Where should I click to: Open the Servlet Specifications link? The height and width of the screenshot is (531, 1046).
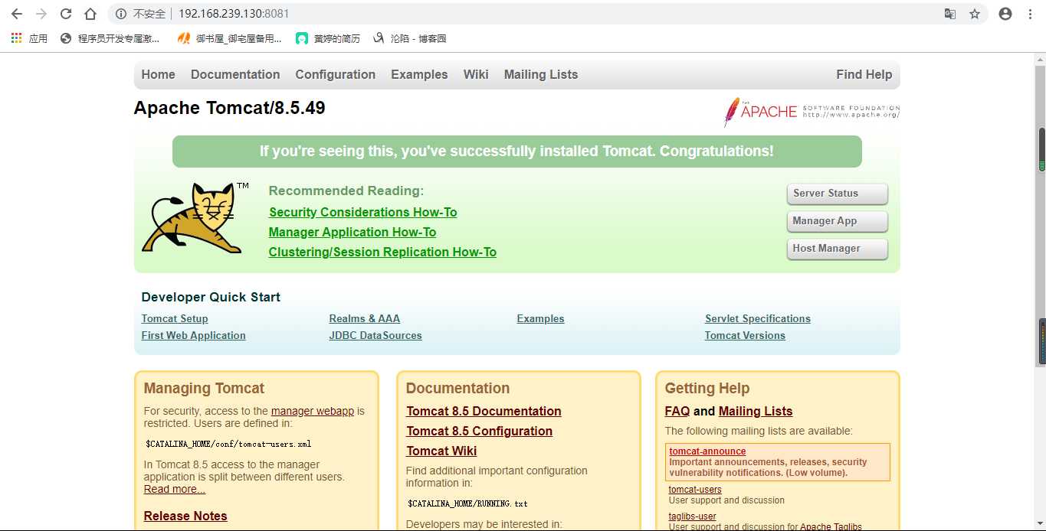pos(758,319)
